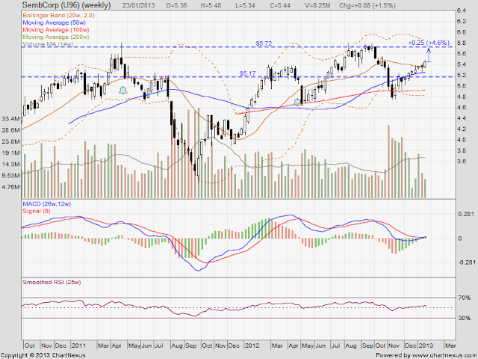This screenshot has height=359, width=478.
Task: Click the V=8.25M volume value
Action: [x=317, y=5]
